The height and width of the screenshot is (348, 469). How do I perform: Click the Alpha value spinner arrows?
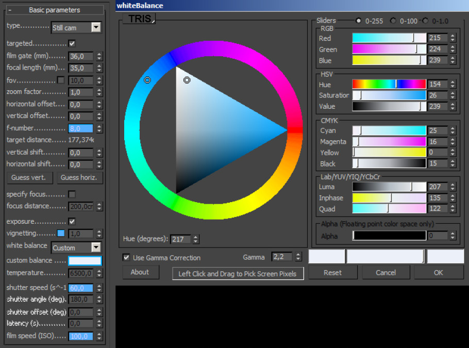(453, 236)
